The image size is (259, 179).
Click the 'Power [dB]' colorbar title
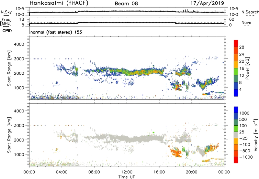click(247, 68)
